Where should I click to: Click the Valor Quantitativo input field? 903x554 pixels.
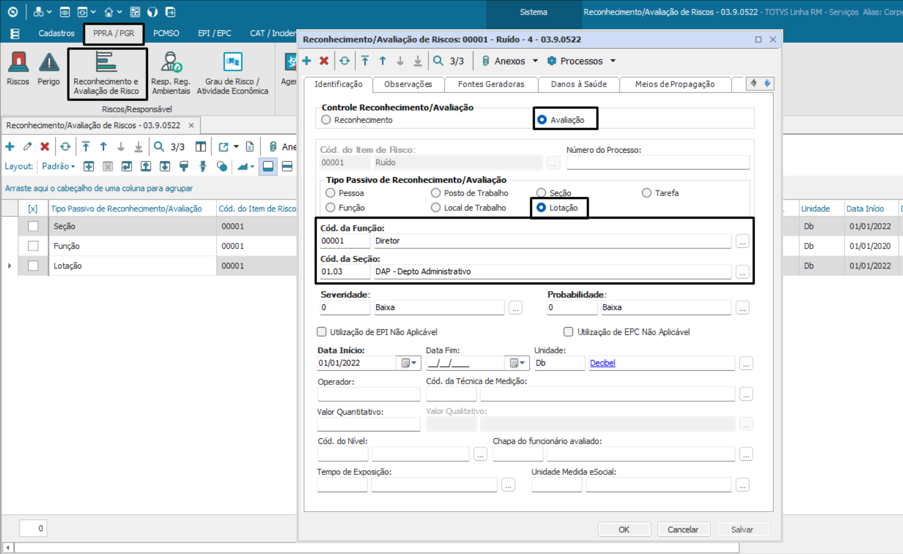(x=368, y=424)
